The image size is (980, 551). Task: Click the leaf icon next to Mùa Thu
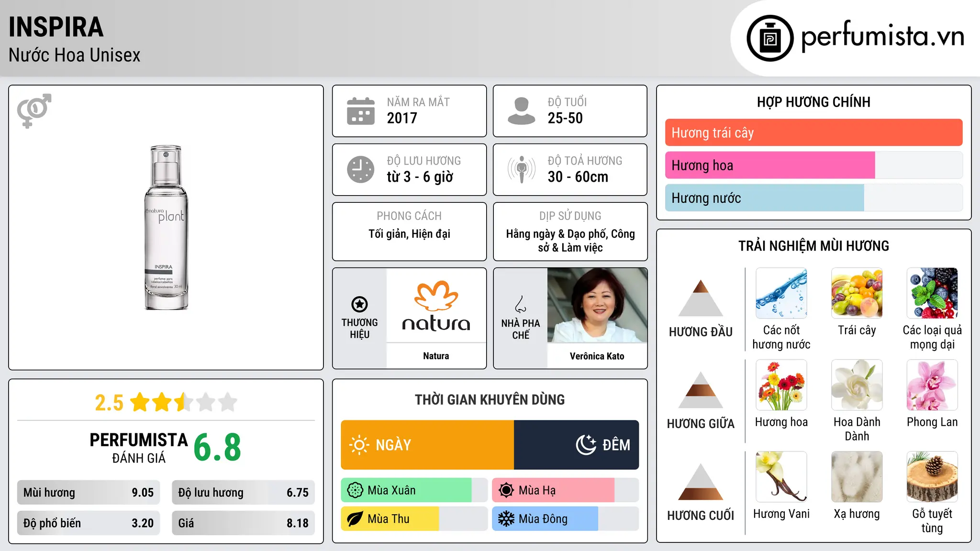355,519
